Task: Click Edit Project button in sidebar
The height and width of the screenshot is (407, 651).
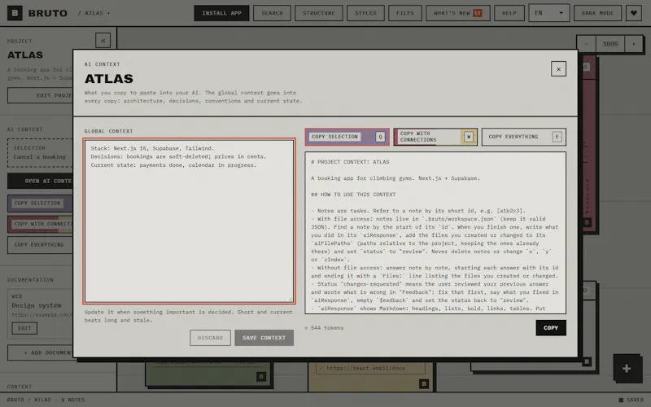Action: 40,95
